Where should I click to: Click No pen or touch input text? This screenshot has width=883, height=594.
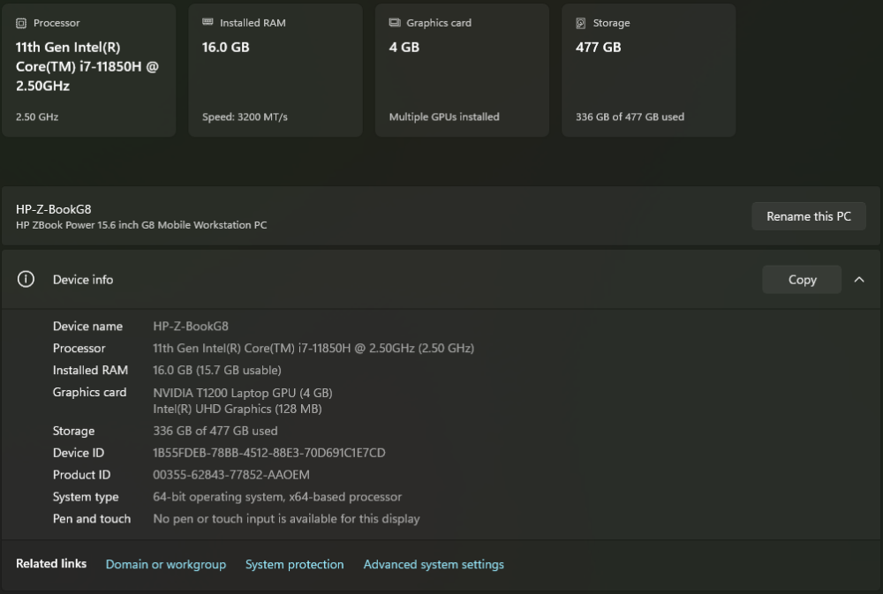[x=286, y=519]
